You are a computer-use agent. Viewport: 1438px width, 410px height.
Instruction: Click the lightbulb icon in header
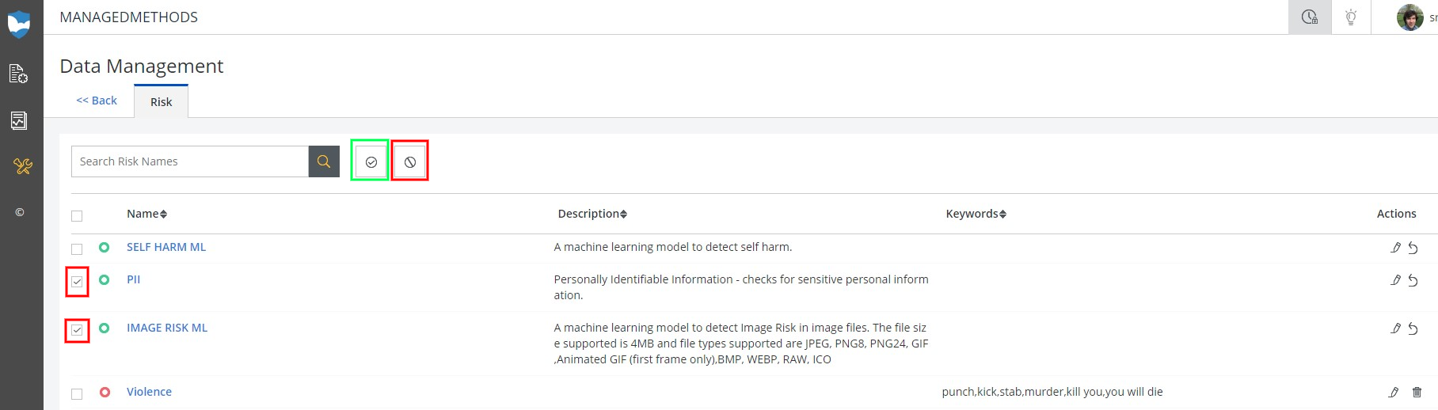[x=1351, y=17]
